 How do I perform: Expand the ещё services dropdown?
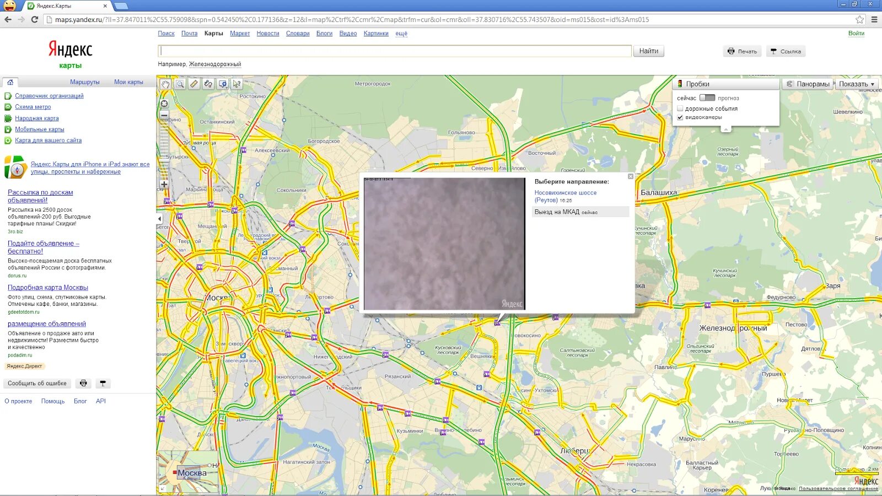click(401, 34)
